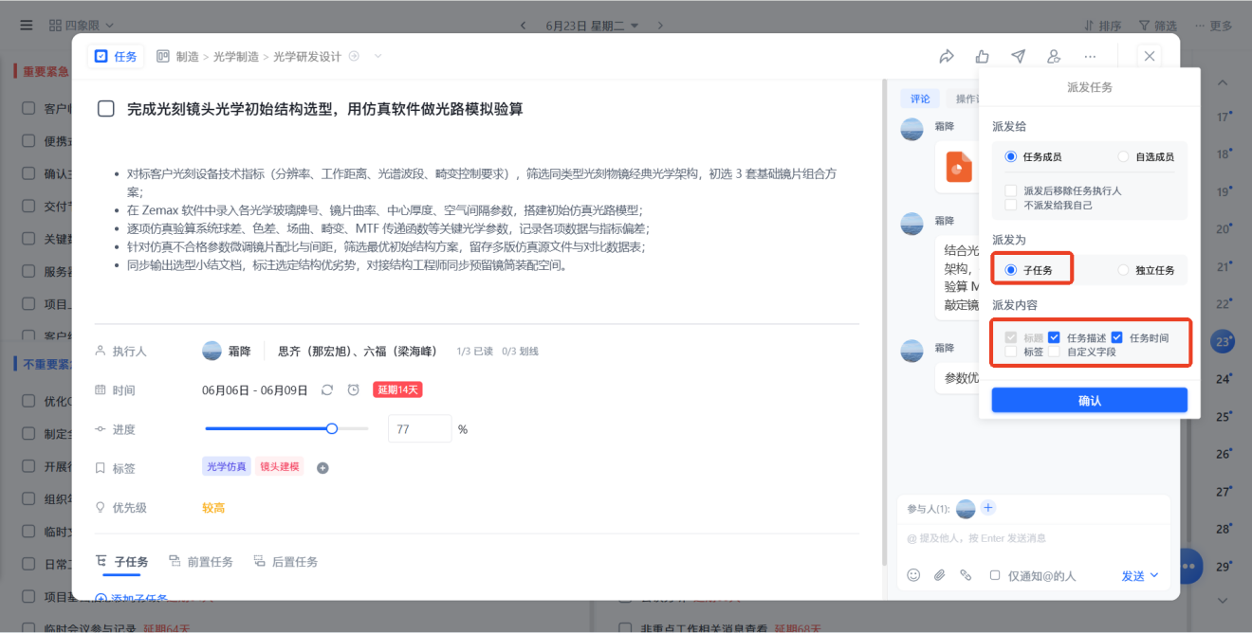Click the 1/3 已读 read status

pyautogui.click(x=474, y=352)
